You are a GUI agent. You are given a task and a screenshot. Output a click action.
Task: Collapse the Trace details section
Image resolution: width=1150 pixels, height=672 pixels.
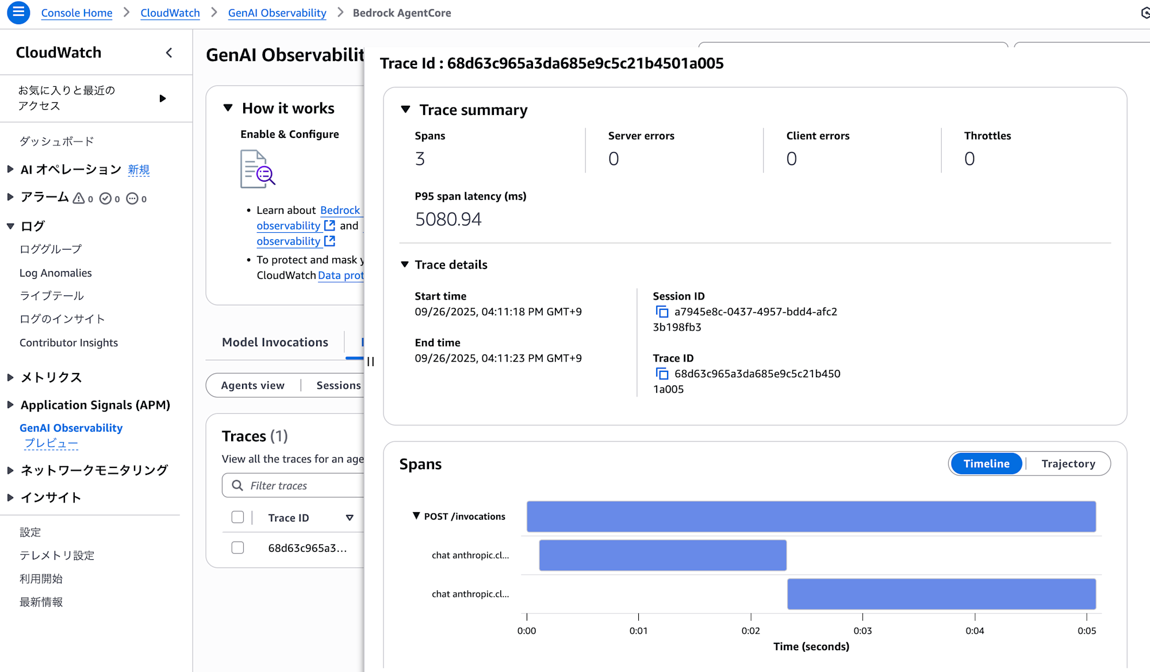point(405,264)
